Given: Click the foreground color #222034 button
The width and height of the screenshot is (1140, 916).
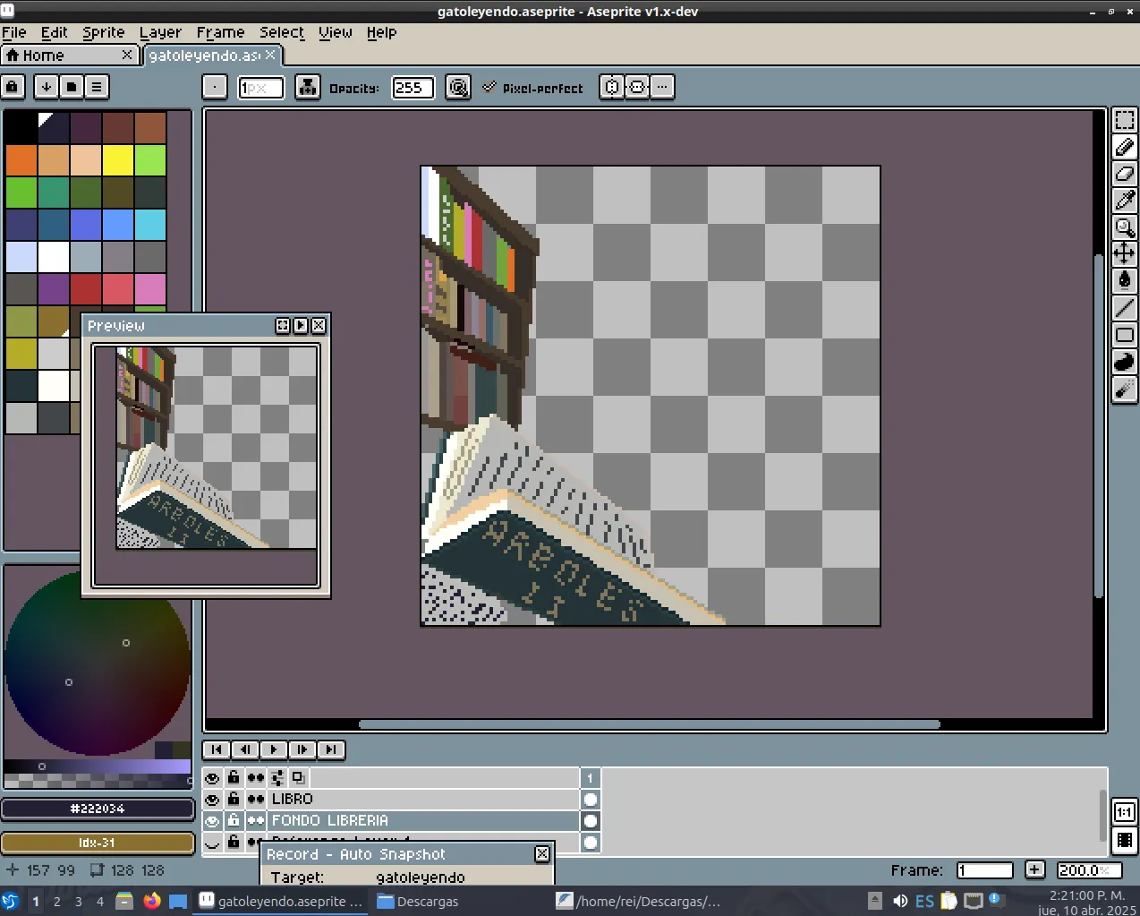Looking at the screenshot, I should tap(98, 809).
